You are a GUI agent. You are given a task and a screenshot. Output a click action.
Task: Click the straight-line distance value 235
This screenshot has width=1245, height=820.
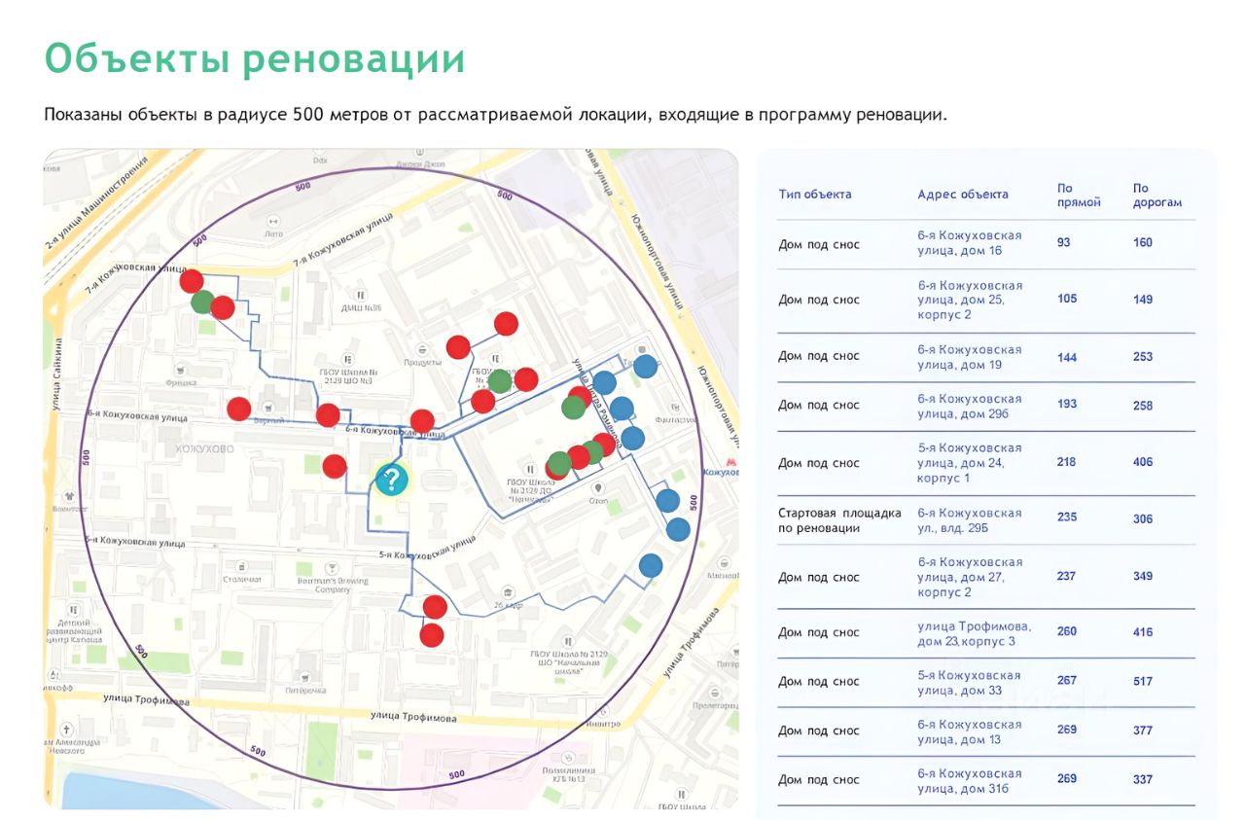(x=1067, y=517)
